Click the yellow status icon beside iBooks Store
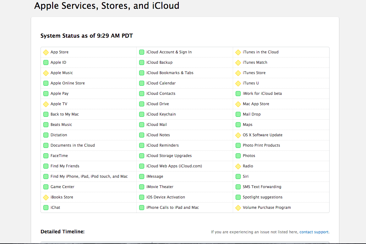The height and width of the screenshot is (244, 366). click(46, 197)
